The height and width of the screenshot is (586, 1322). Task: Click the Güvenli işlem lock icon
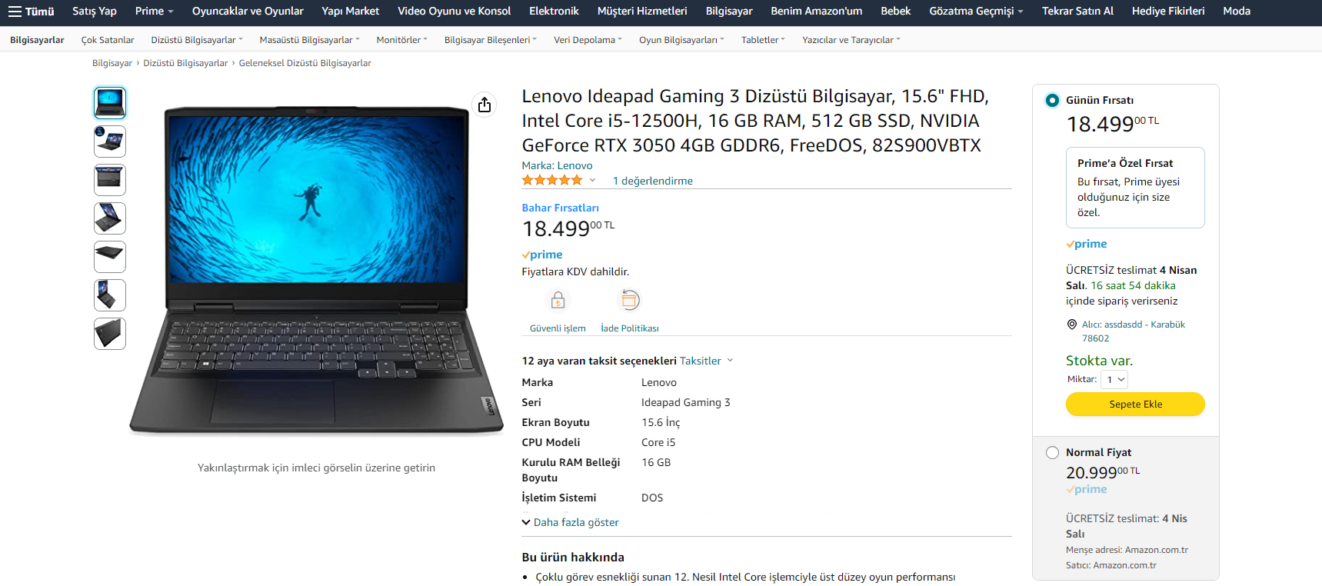pyautogui.click(x=558, y=300)
